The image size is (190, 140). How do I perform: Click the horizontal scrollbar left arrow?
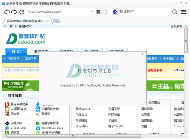pos(4,136)
